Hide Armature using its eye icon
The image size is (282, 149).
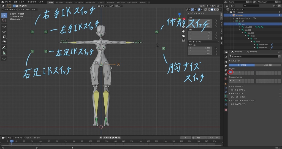279,15
